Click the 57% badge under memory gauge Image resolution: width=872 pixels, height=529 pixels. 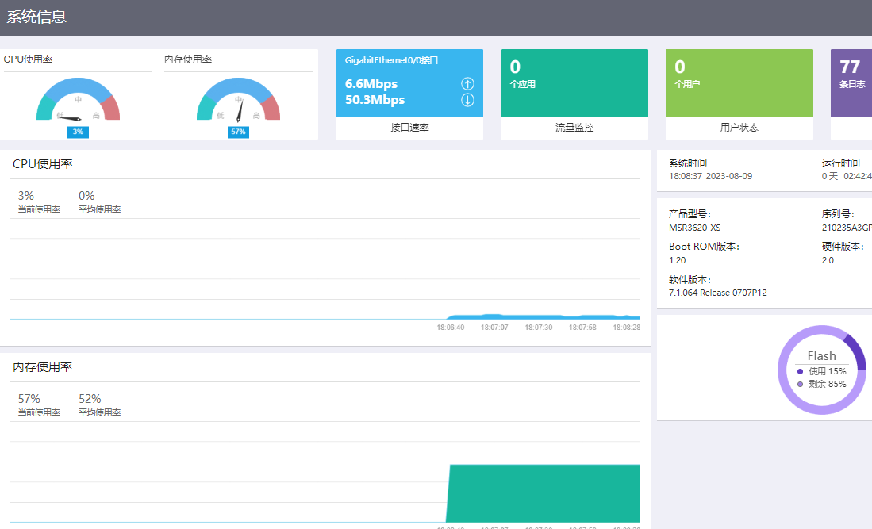coord(238,132)
